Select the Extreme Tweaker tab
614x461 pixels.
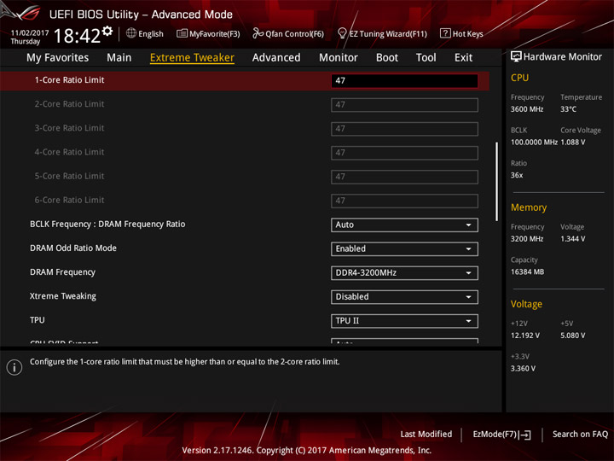tap(192, 58)
